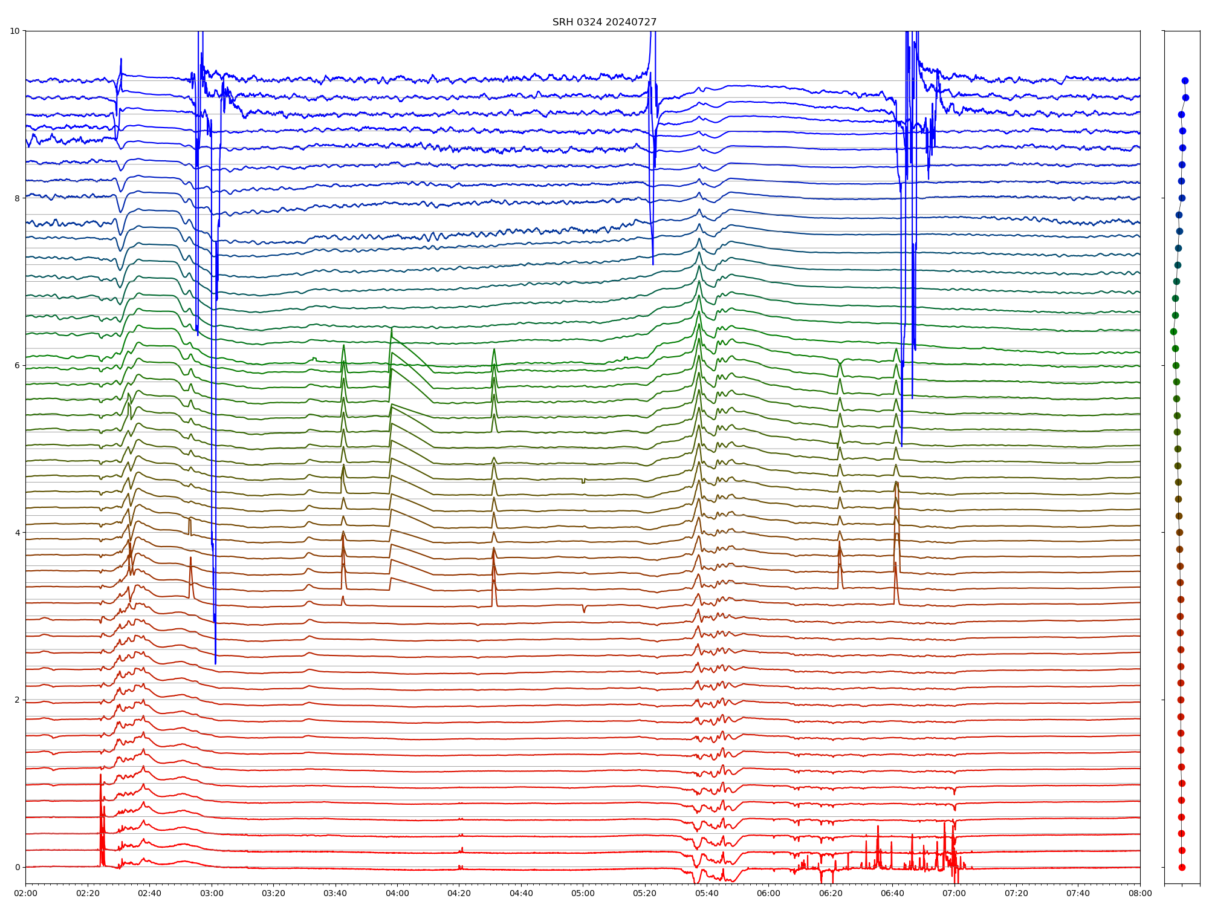Click the 03:00 x-axis time label
This screenshot has width=1209, height=907.
point(212,893)
